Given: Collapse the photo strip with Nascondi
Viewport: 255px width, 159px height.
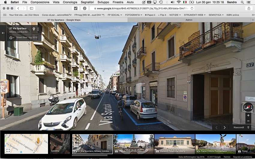Looking at the screenshot, I should point(241,127).
